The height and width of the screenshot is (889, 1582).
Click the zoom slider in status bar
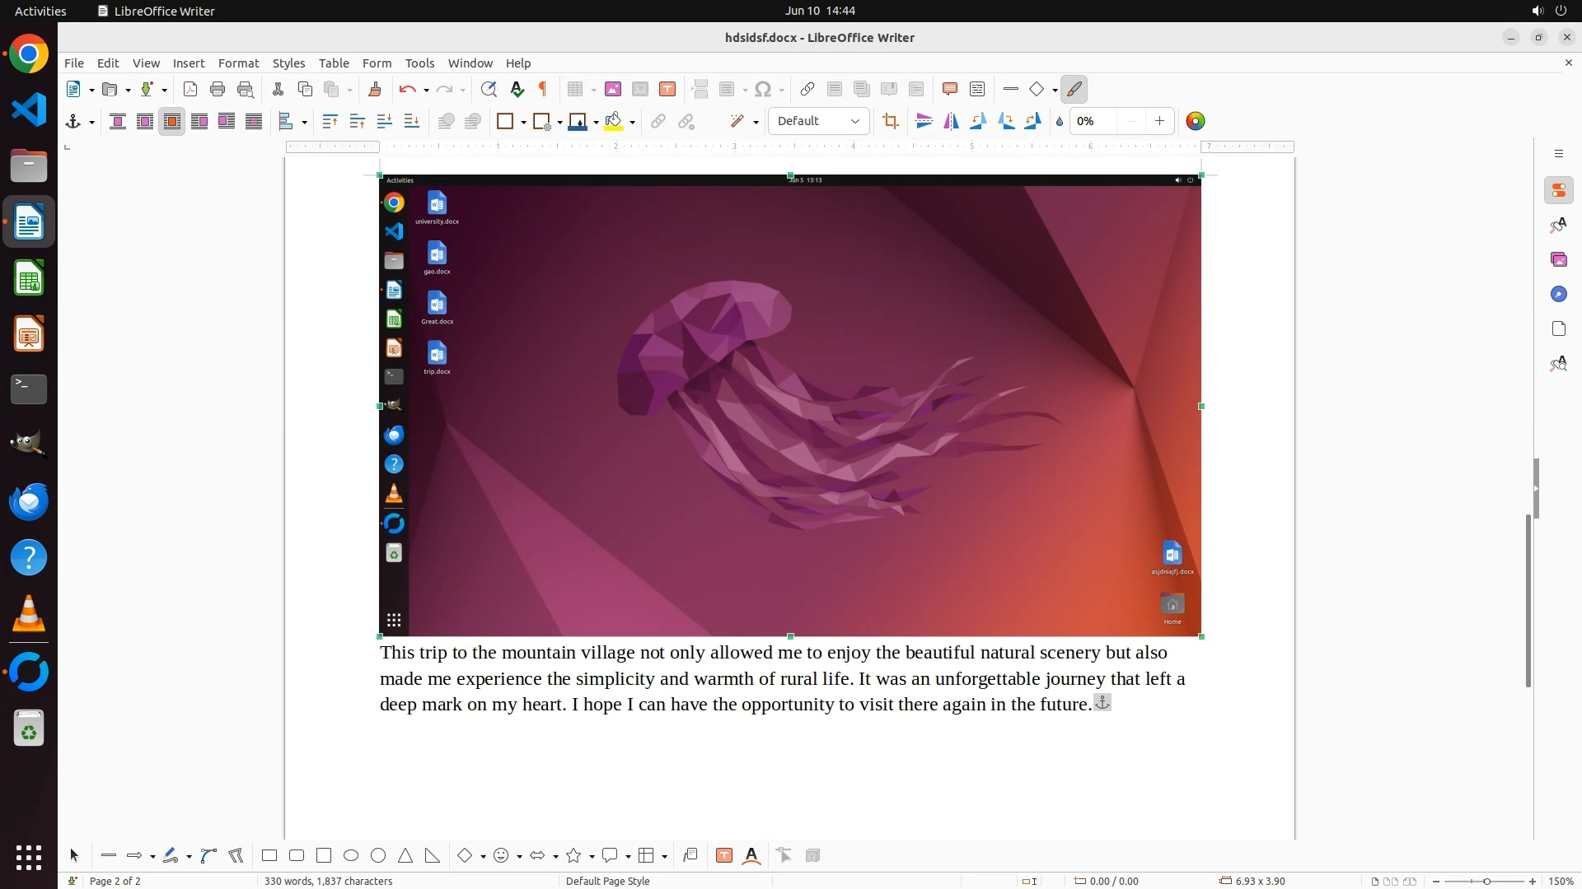click(1486, 881)
